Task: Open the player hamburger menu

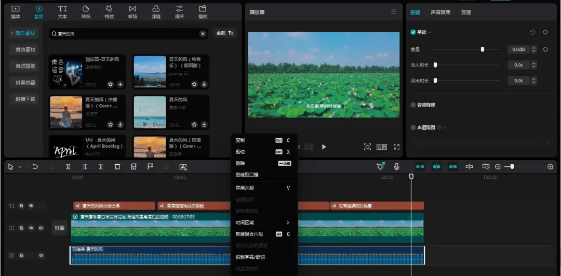Action: pos(394,12)
